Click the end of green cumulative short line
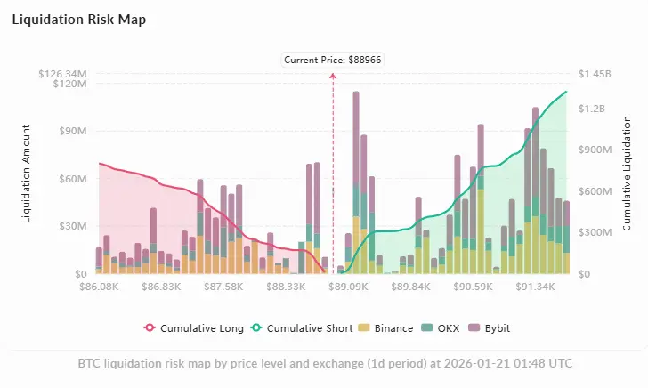This screenshot has height=388, width=648. point(566,92)
